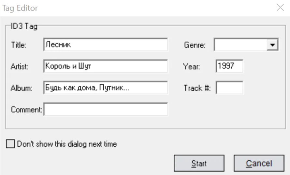Click the "Year:" label text
The image size is (290, 175).
pyautogui.click(x=192, y=66)
